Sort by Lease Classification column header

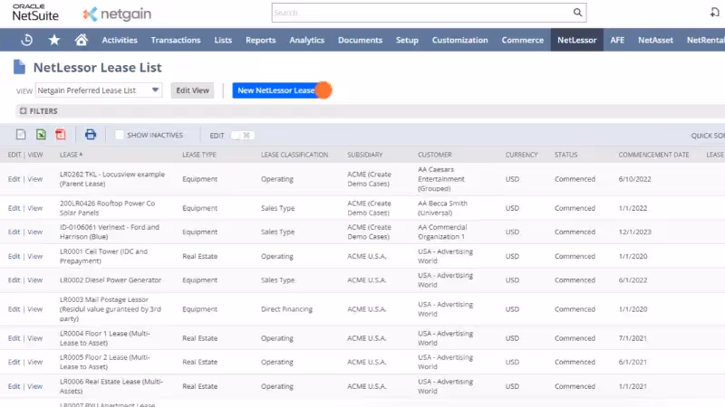click(295, 155)
